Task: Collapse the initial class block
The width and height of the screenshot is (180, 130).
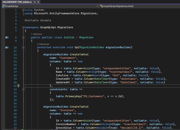Action: coord(23,38)
